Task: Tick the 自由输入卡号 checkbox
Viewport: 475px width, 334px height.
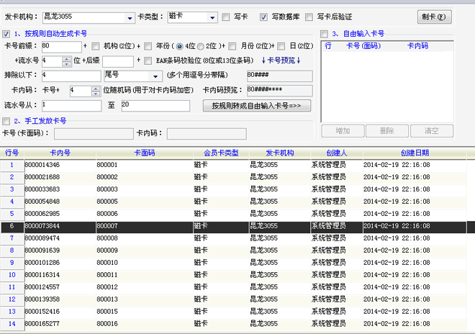Action: (324, 34)
